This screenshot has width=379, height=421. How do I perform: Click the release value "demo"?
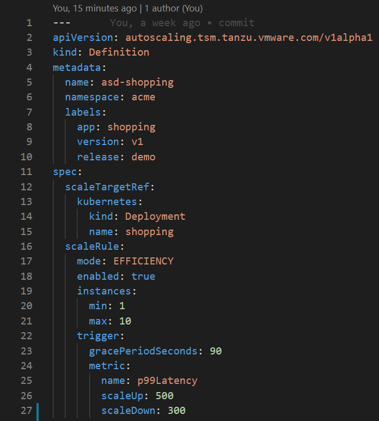[143, 157]
